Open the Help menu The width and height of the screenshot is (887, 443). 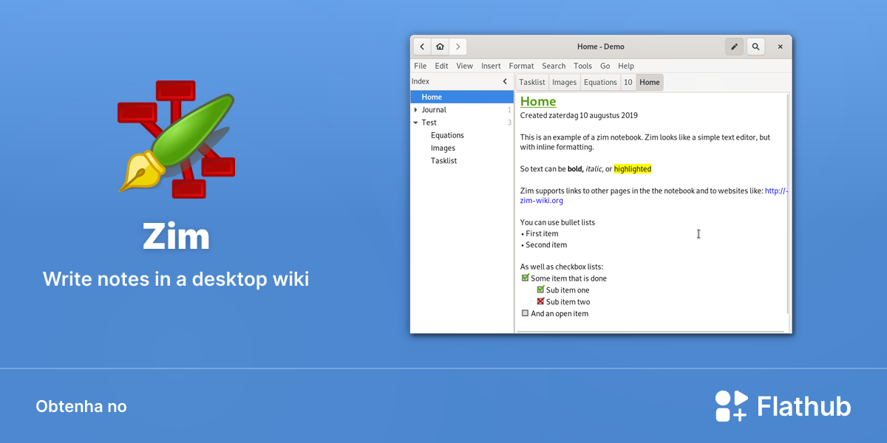[x=626, y=66]
